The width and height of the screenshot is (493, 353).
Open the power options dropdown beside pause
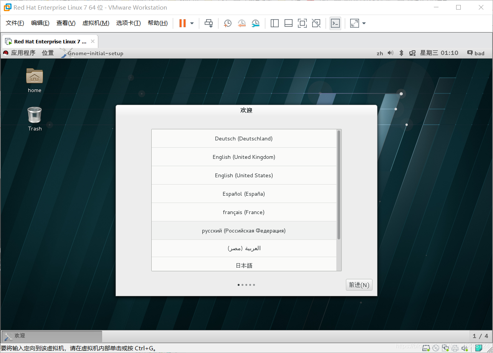click(192, 23)
